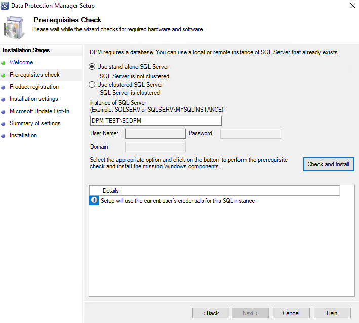Open Help for the setup wizard
The height and width of the screenshot is (323, 359).
click(332, 313)
